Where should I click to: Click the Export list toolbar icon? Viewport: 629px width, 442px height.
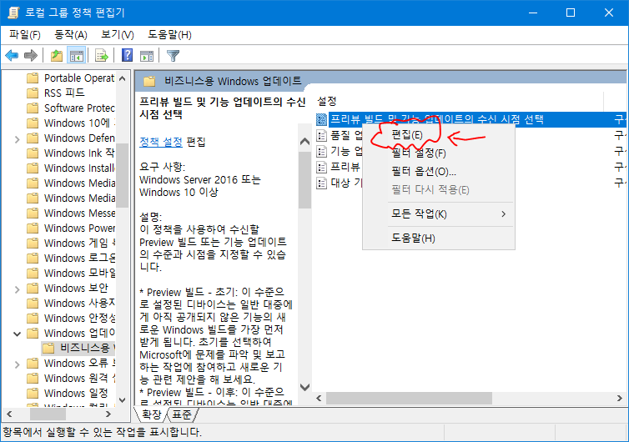[x=102, y=55]
